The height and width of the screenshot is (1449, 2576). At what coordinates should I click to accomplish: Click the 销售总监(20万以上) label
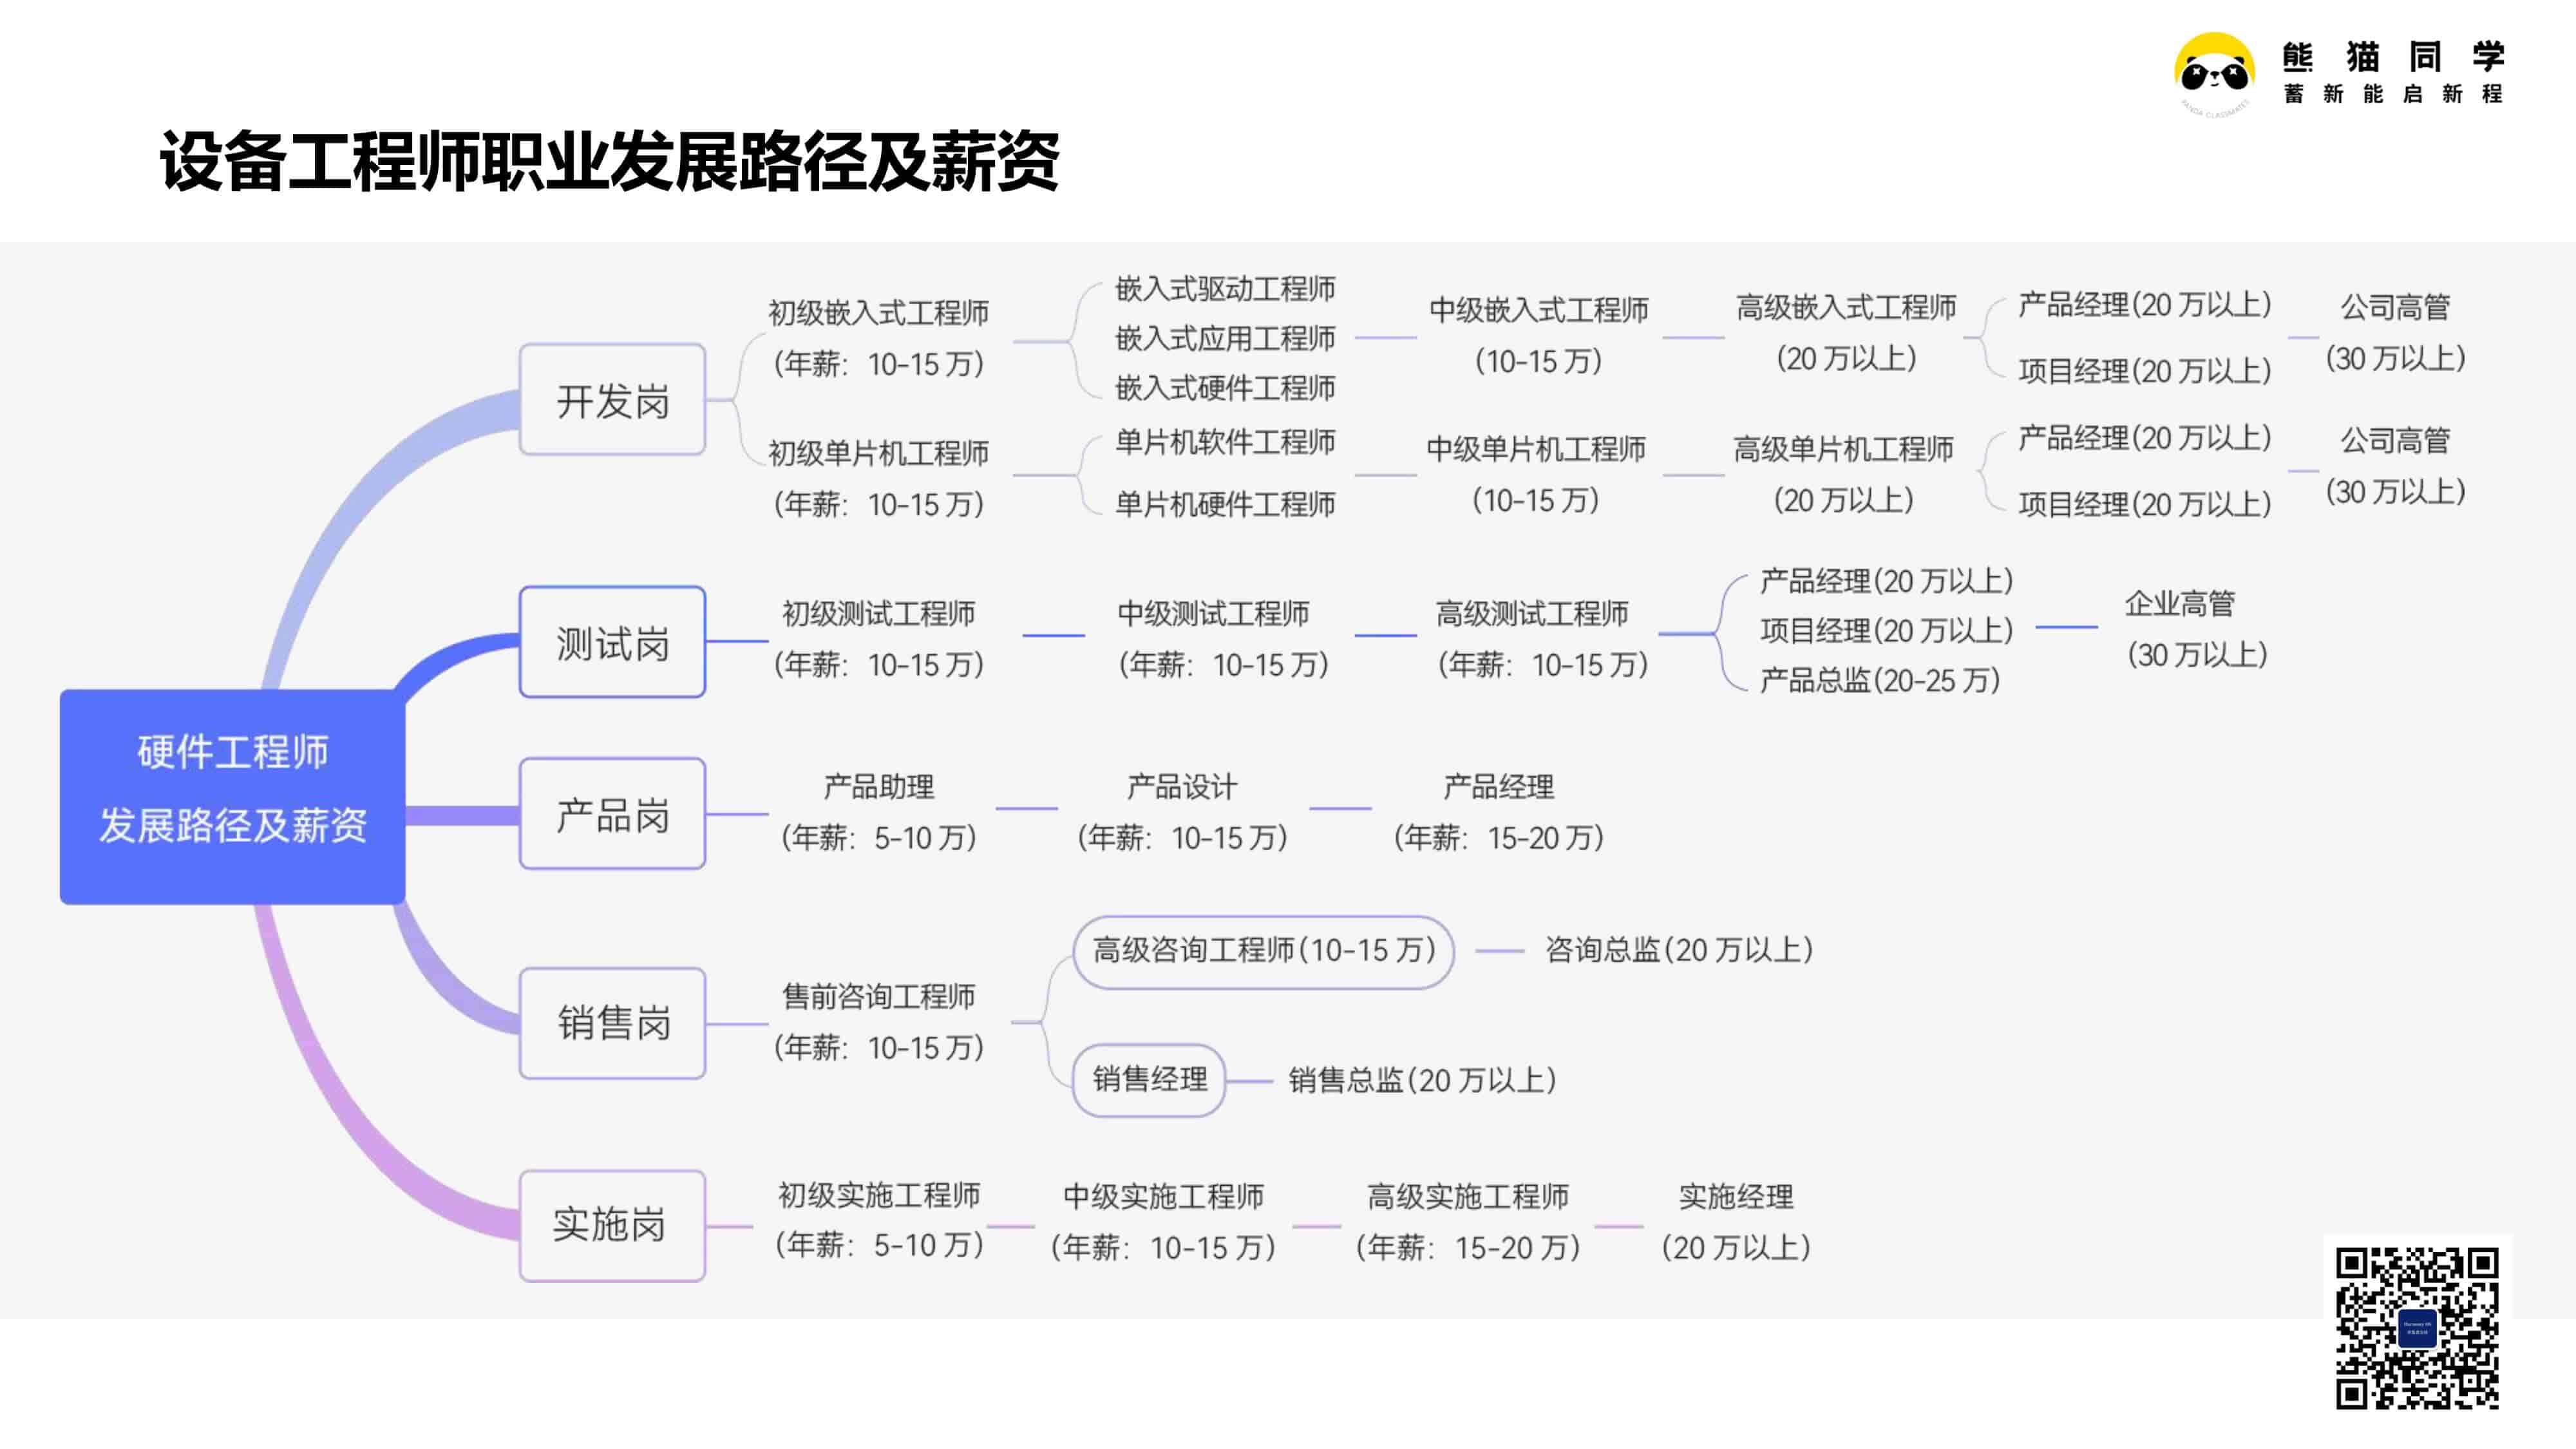pos(1422,1081)
